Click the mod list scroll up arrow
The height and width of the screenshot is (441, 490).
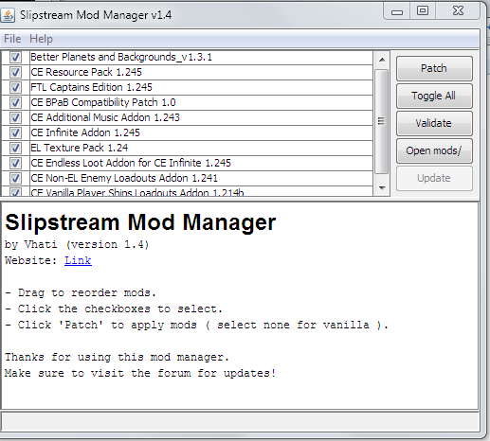[x=382, y=60]
